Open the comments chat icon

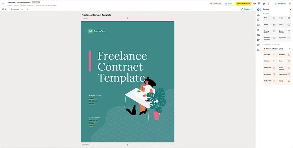259,4
